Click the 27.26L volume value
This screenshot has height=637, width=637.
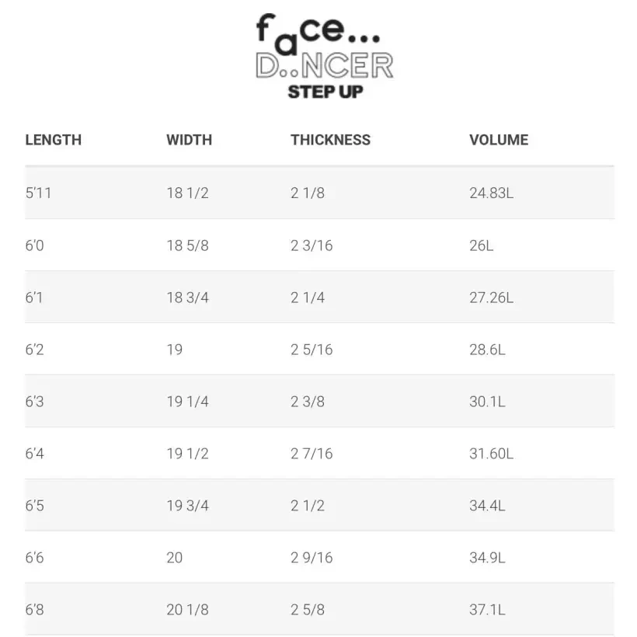[491, 298]
